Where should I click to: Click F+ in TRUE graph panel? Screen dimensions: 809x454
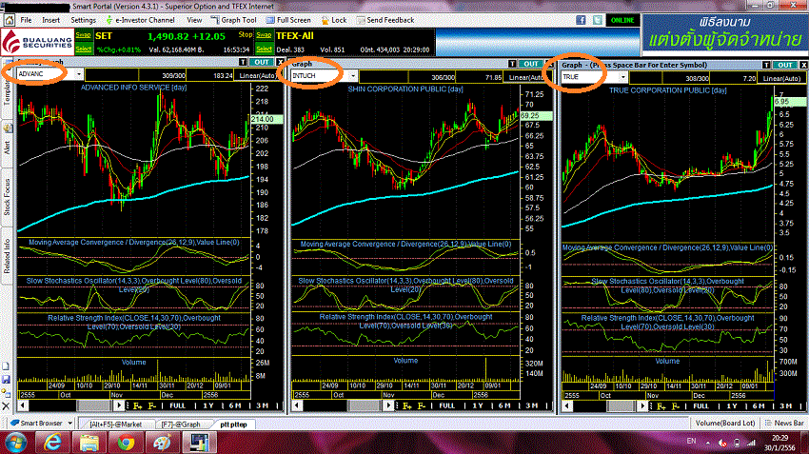tap(661, 406)
